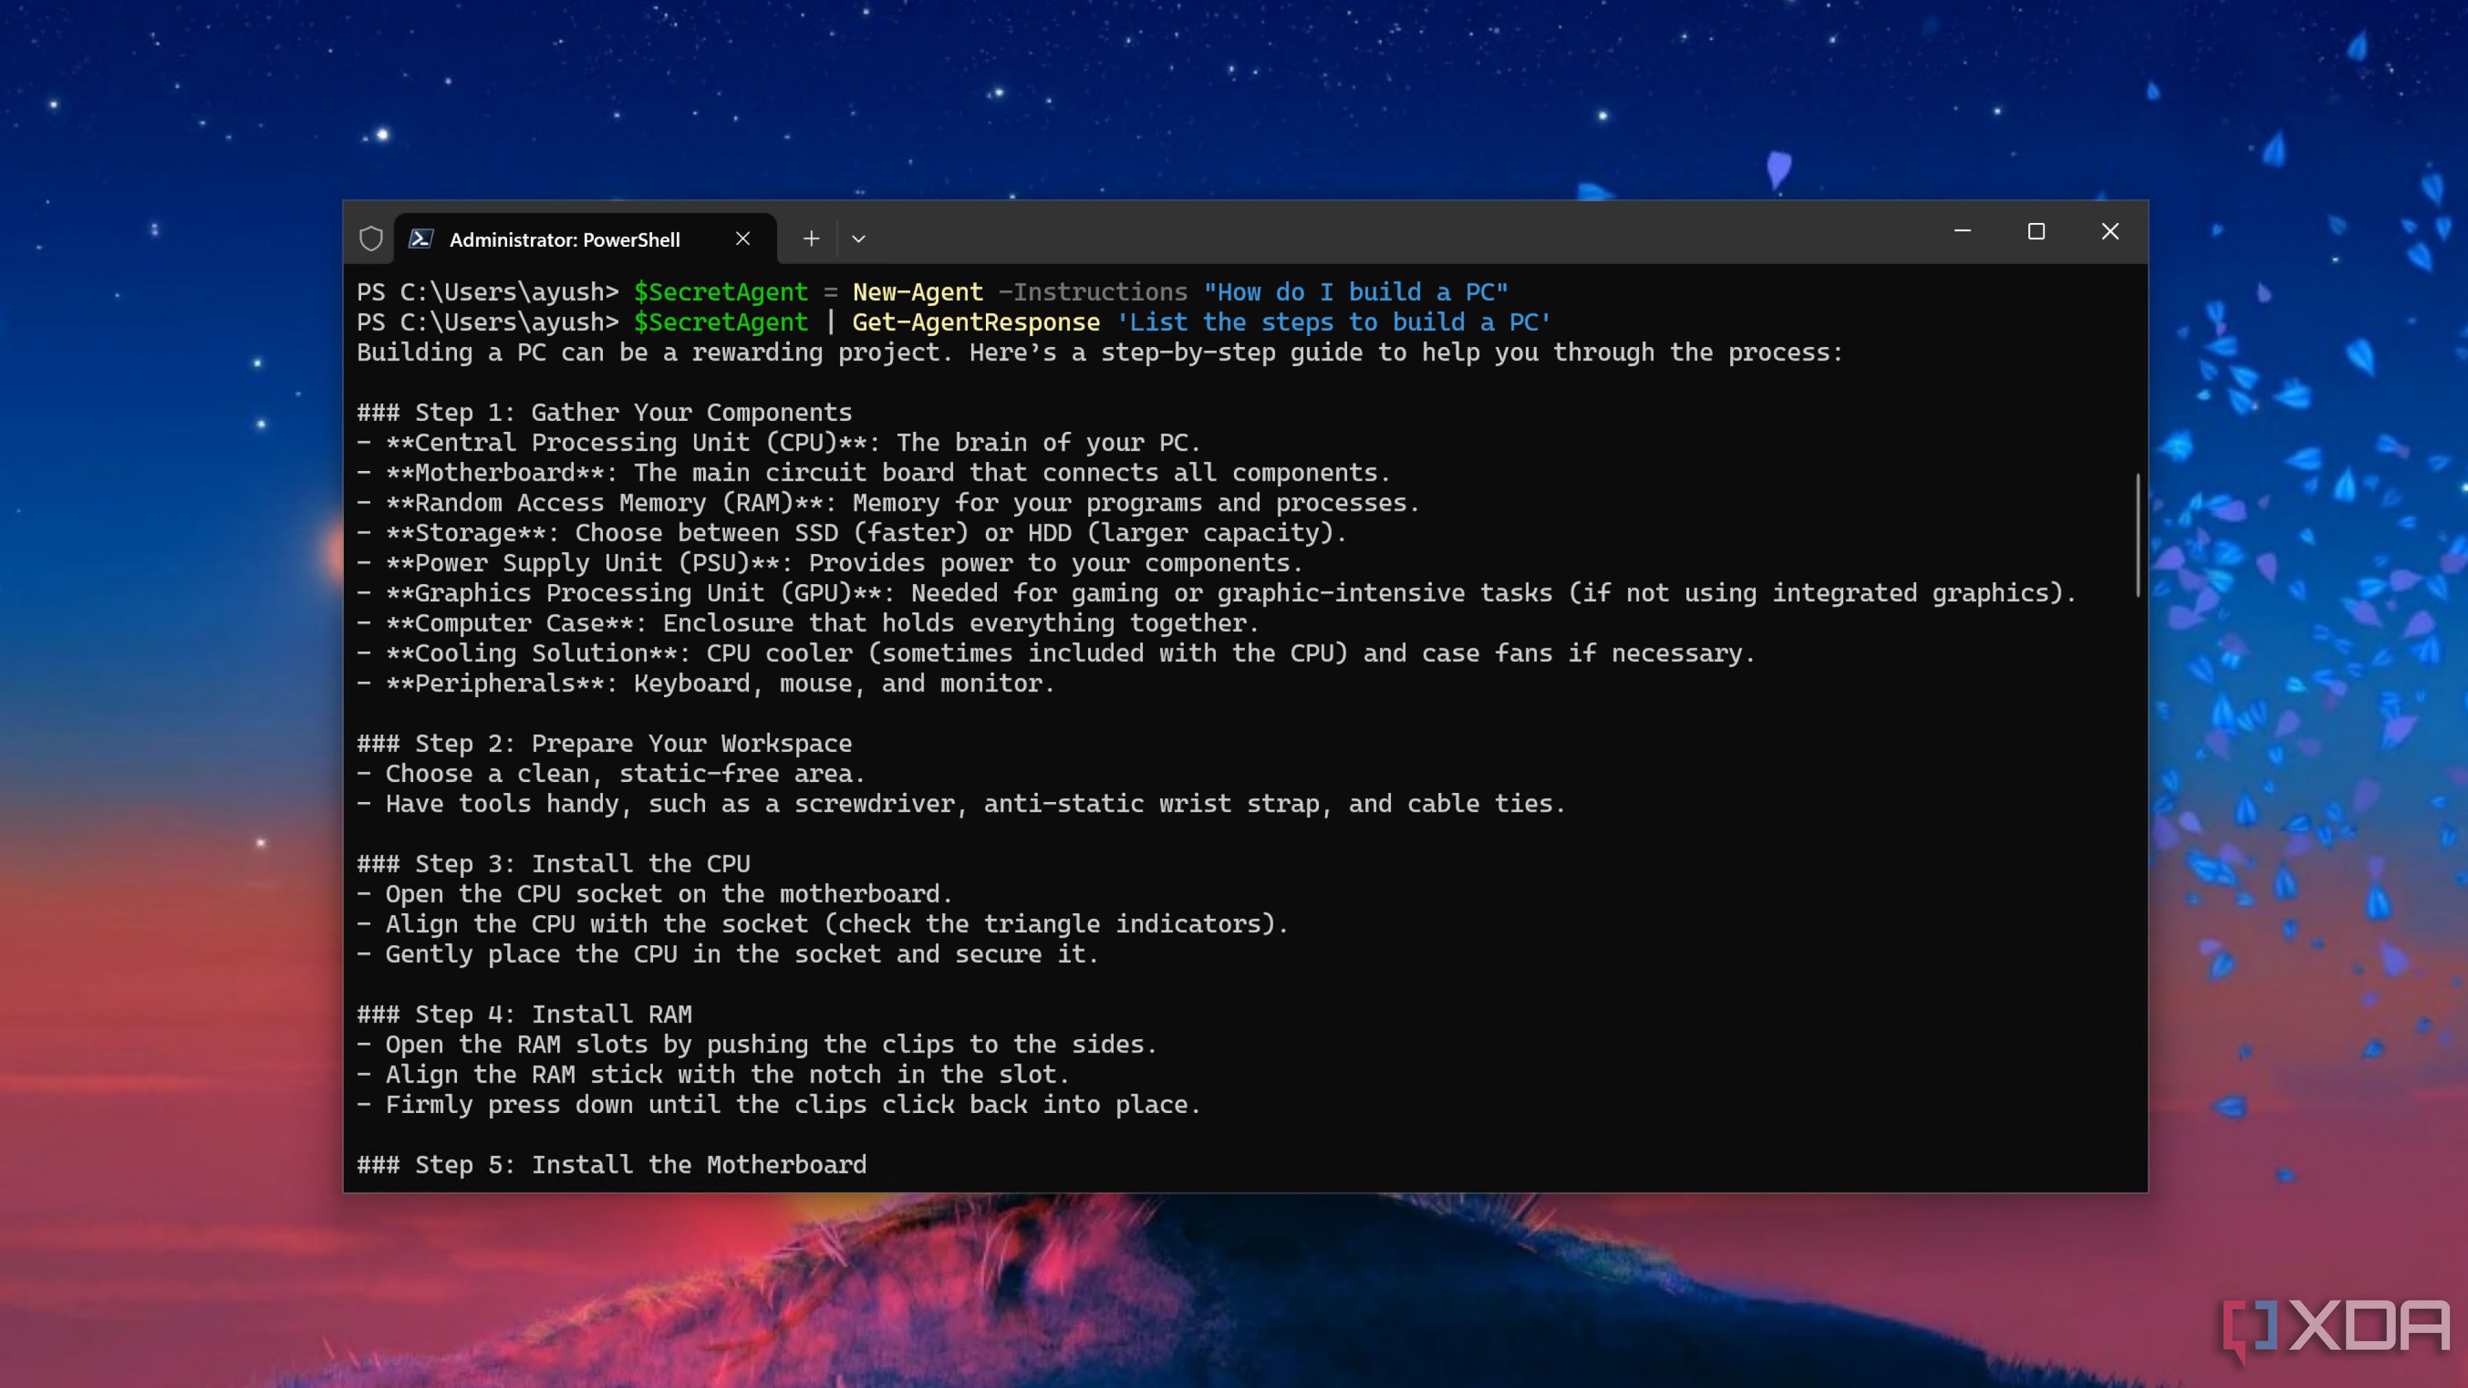Click "Align the RAM stick with the notch" line
Viewport: 2468px width, 1388px height.
(x=714, y=1075)
